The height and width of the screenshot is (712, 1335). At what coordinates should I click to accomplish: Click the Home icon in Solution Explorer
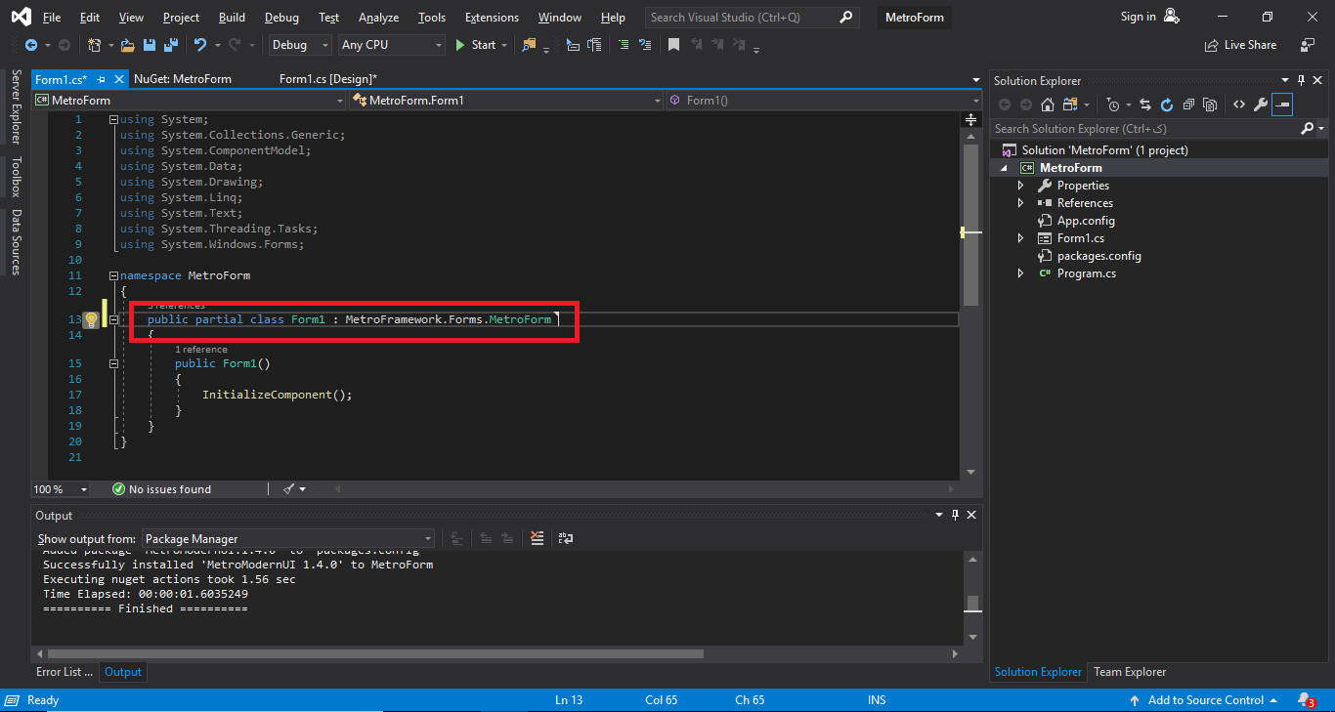(1048, 105)
